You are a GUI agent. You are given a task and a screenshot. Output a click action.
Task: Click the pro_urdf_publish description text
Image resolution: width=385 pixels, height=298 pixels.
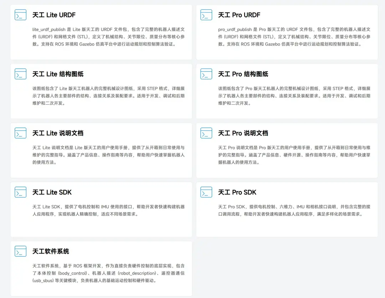coord(294,37)
